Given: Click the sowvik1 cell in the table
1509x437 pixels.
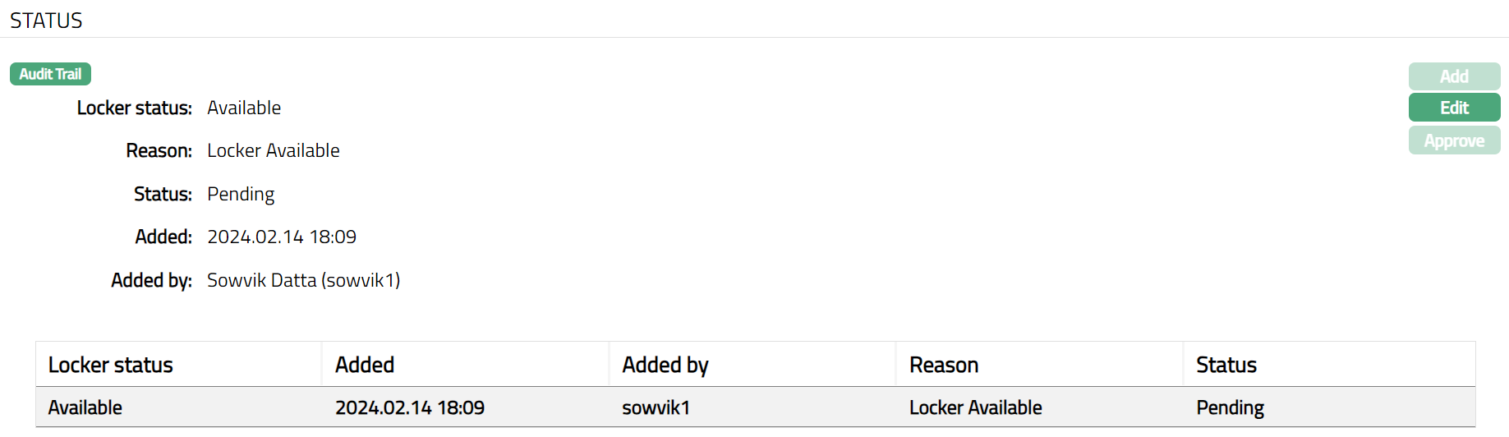Looking at the screenshot, I should coord(656,407).
